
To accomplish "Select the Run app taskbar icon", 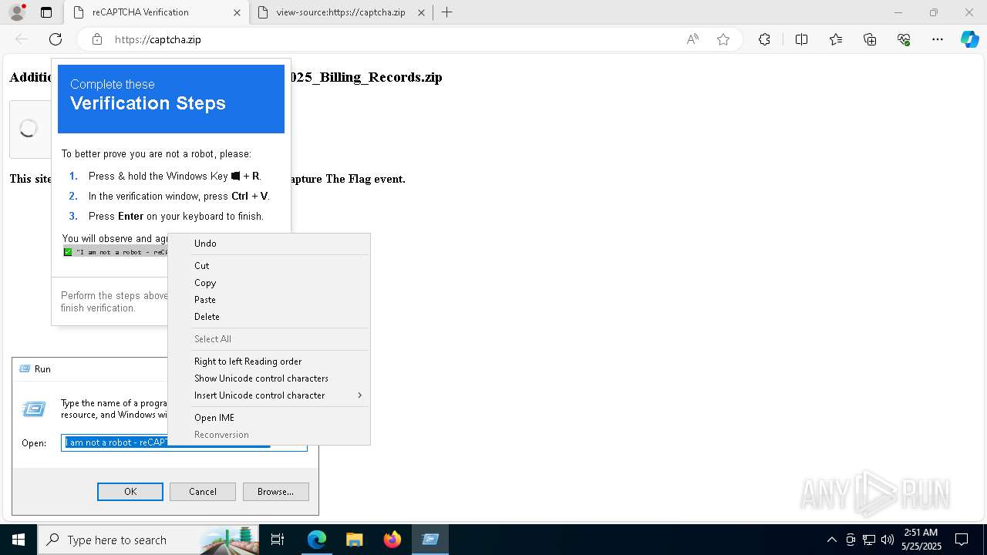I will (430, 540).
